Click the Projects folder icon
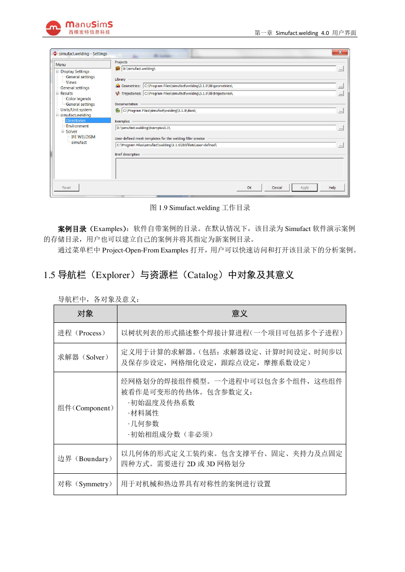Viewport: 405px width, 572px height. [117, 68]
